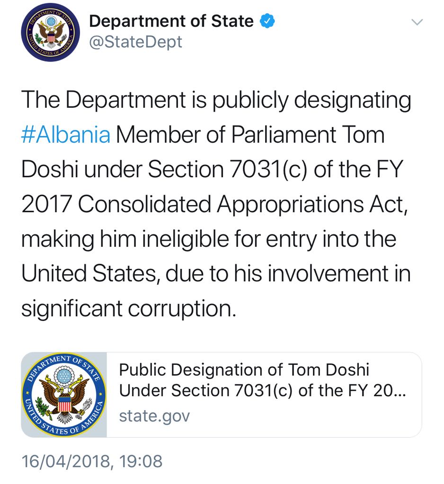Open the Department of State display name

click(x=171, y=21)
